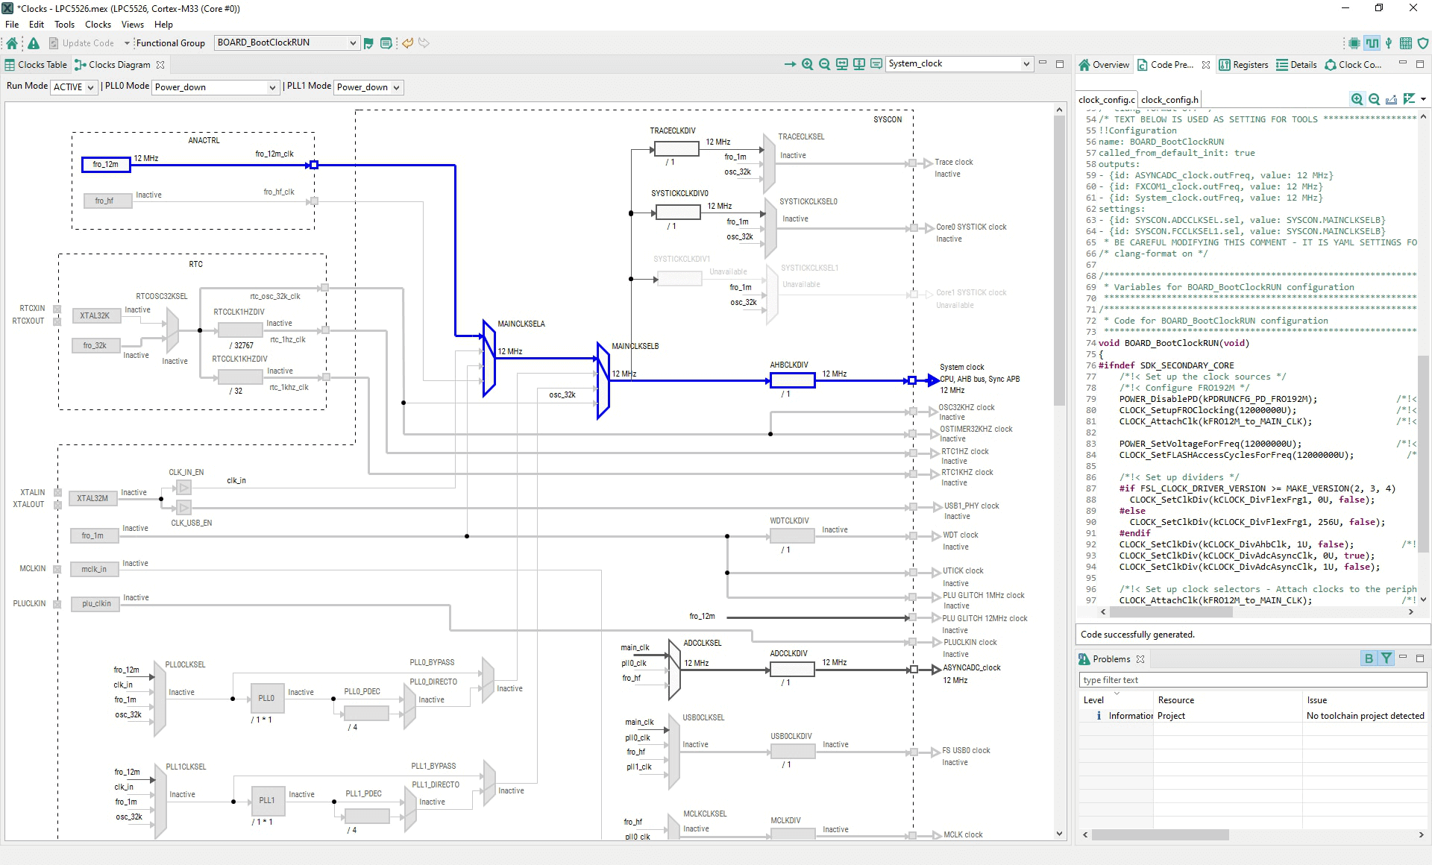Switch to clock_config.h file tab
Viewport: 1432px width, 865px height.
tap(1169, 99)
